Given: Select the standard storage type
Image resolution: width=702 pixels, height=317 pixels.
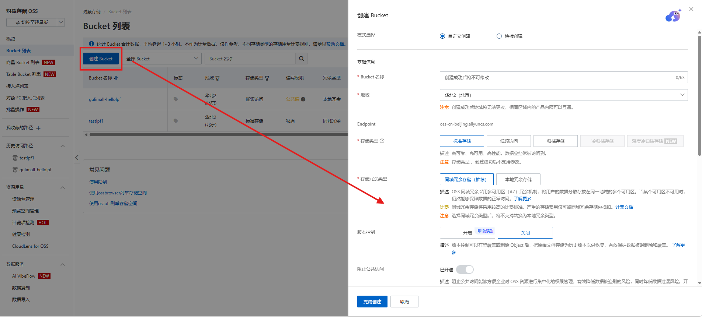Looking at the screenshot, I should (x=462, y=141).
